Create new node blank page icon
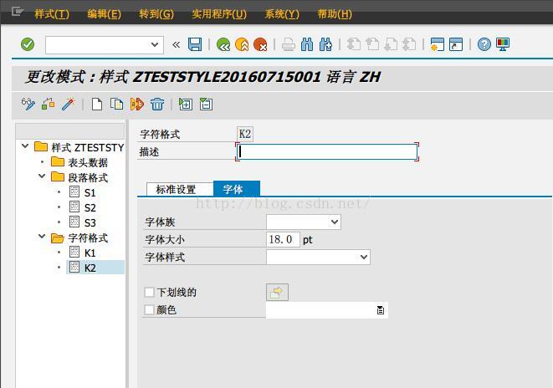Viewport: 553px width, 388px height. coord(97,105)
